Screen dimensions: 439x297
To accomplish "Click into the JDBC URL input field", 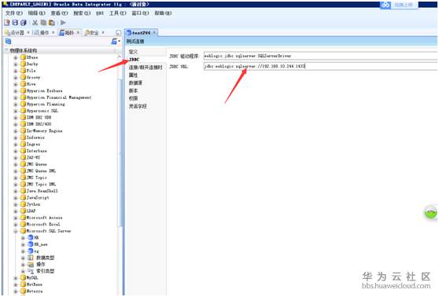I will pyautogui.click(x=320, y=66).
